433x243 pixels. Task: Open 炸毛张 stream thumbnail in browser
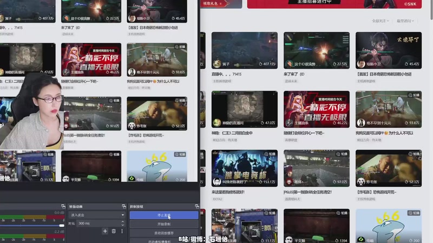tap(389, 168)
